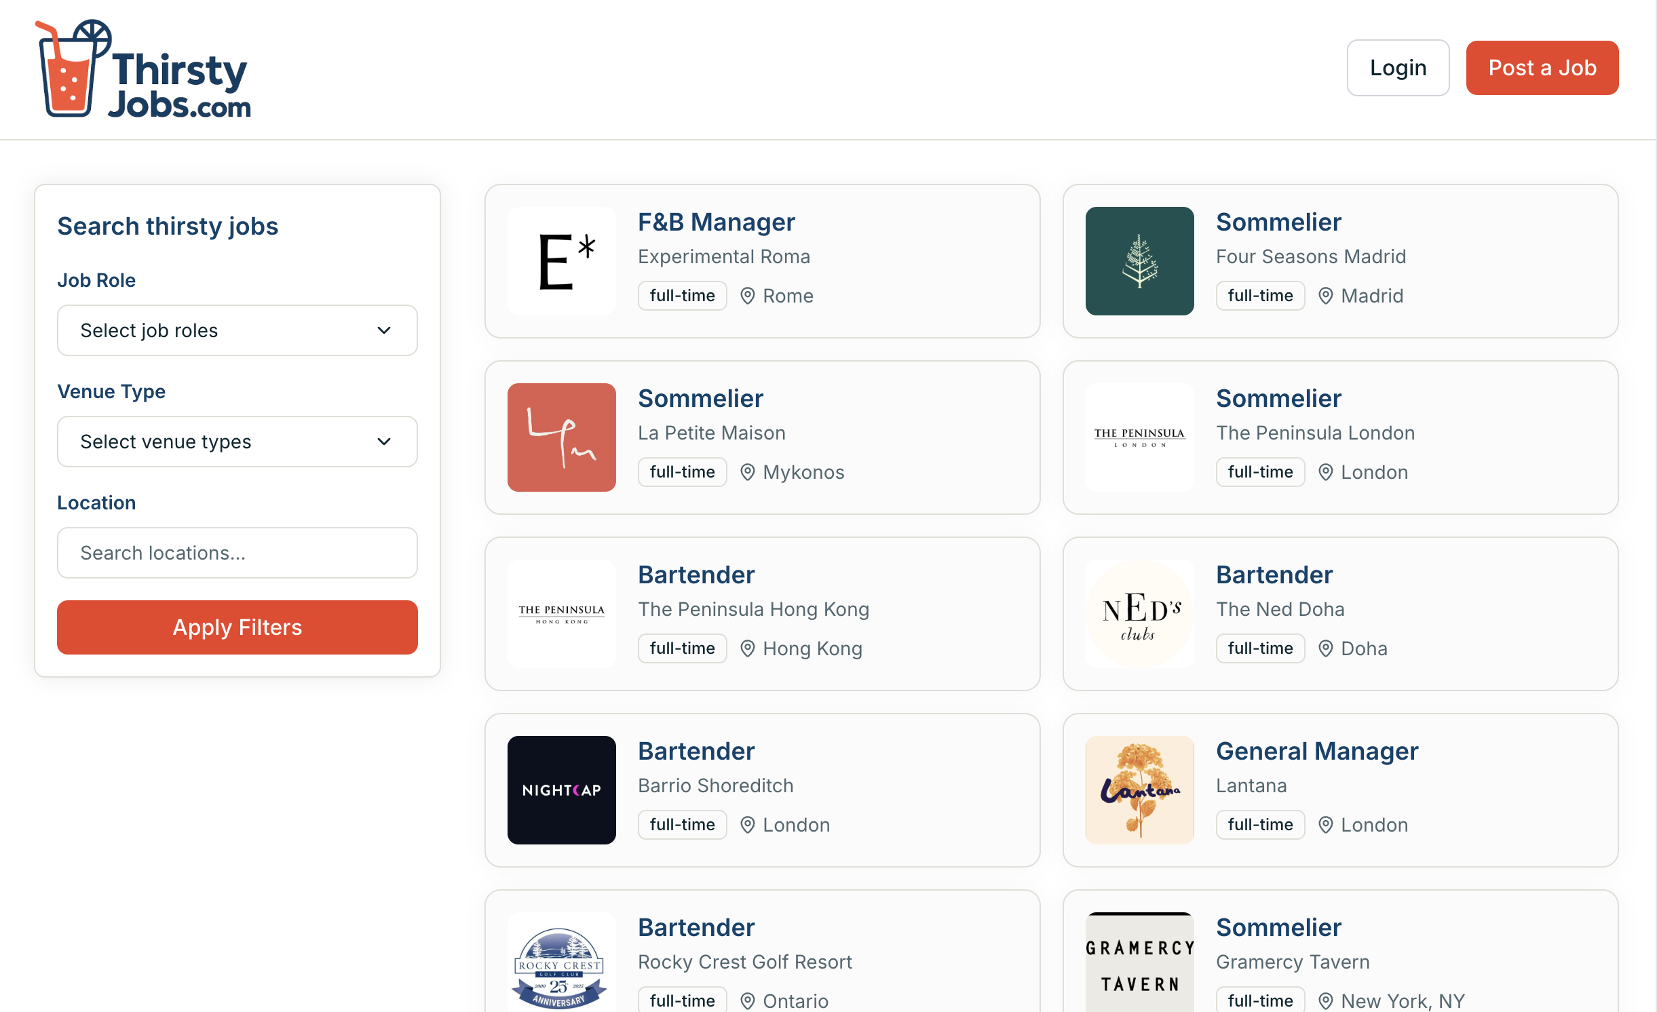Click the Nightcap logo for Barrio Shoreditch

coord(561,790)
